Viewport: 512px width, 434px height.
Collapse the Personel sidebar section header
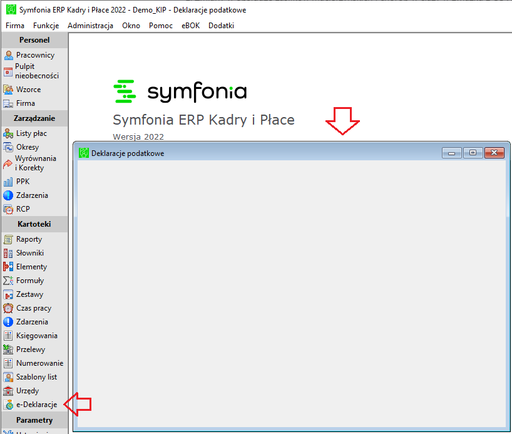(34, 40)
